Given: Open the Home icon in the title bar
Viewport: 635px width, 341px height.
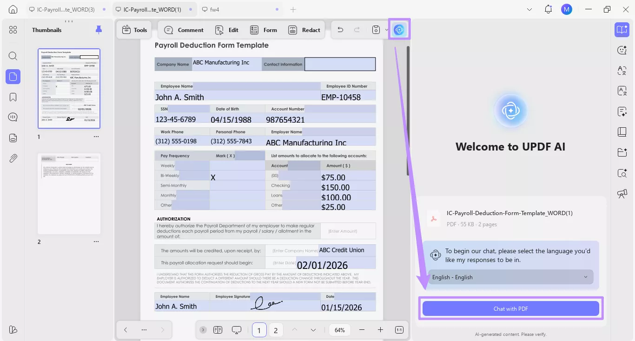Looking at the screenshot, I should click(13, 9).
